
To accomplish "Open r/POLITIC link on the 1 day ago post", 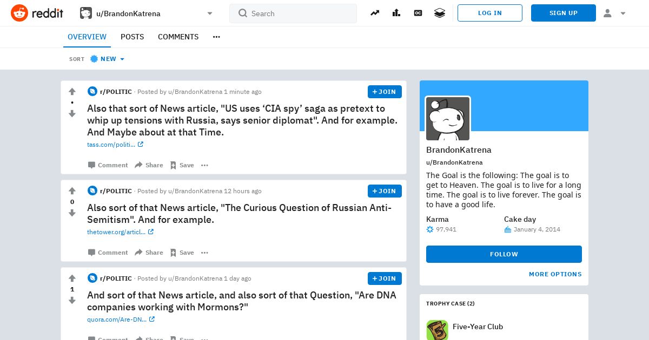I will pos(116,278).
